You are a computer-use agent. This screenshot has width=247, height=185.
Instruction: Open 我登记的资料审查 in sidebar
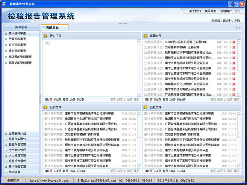tap(20, 63)
